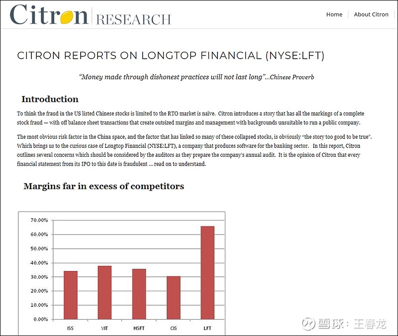398x336 pixels.
Task: Click the 0.00% axis label
Action: pos(41,319)
